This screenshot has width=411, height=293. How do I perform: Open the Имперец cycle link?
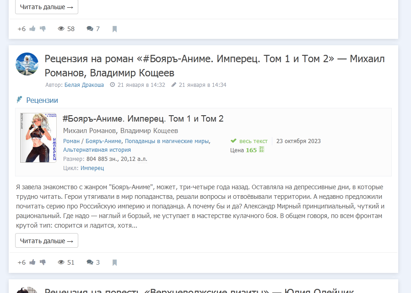click(92, 168)
